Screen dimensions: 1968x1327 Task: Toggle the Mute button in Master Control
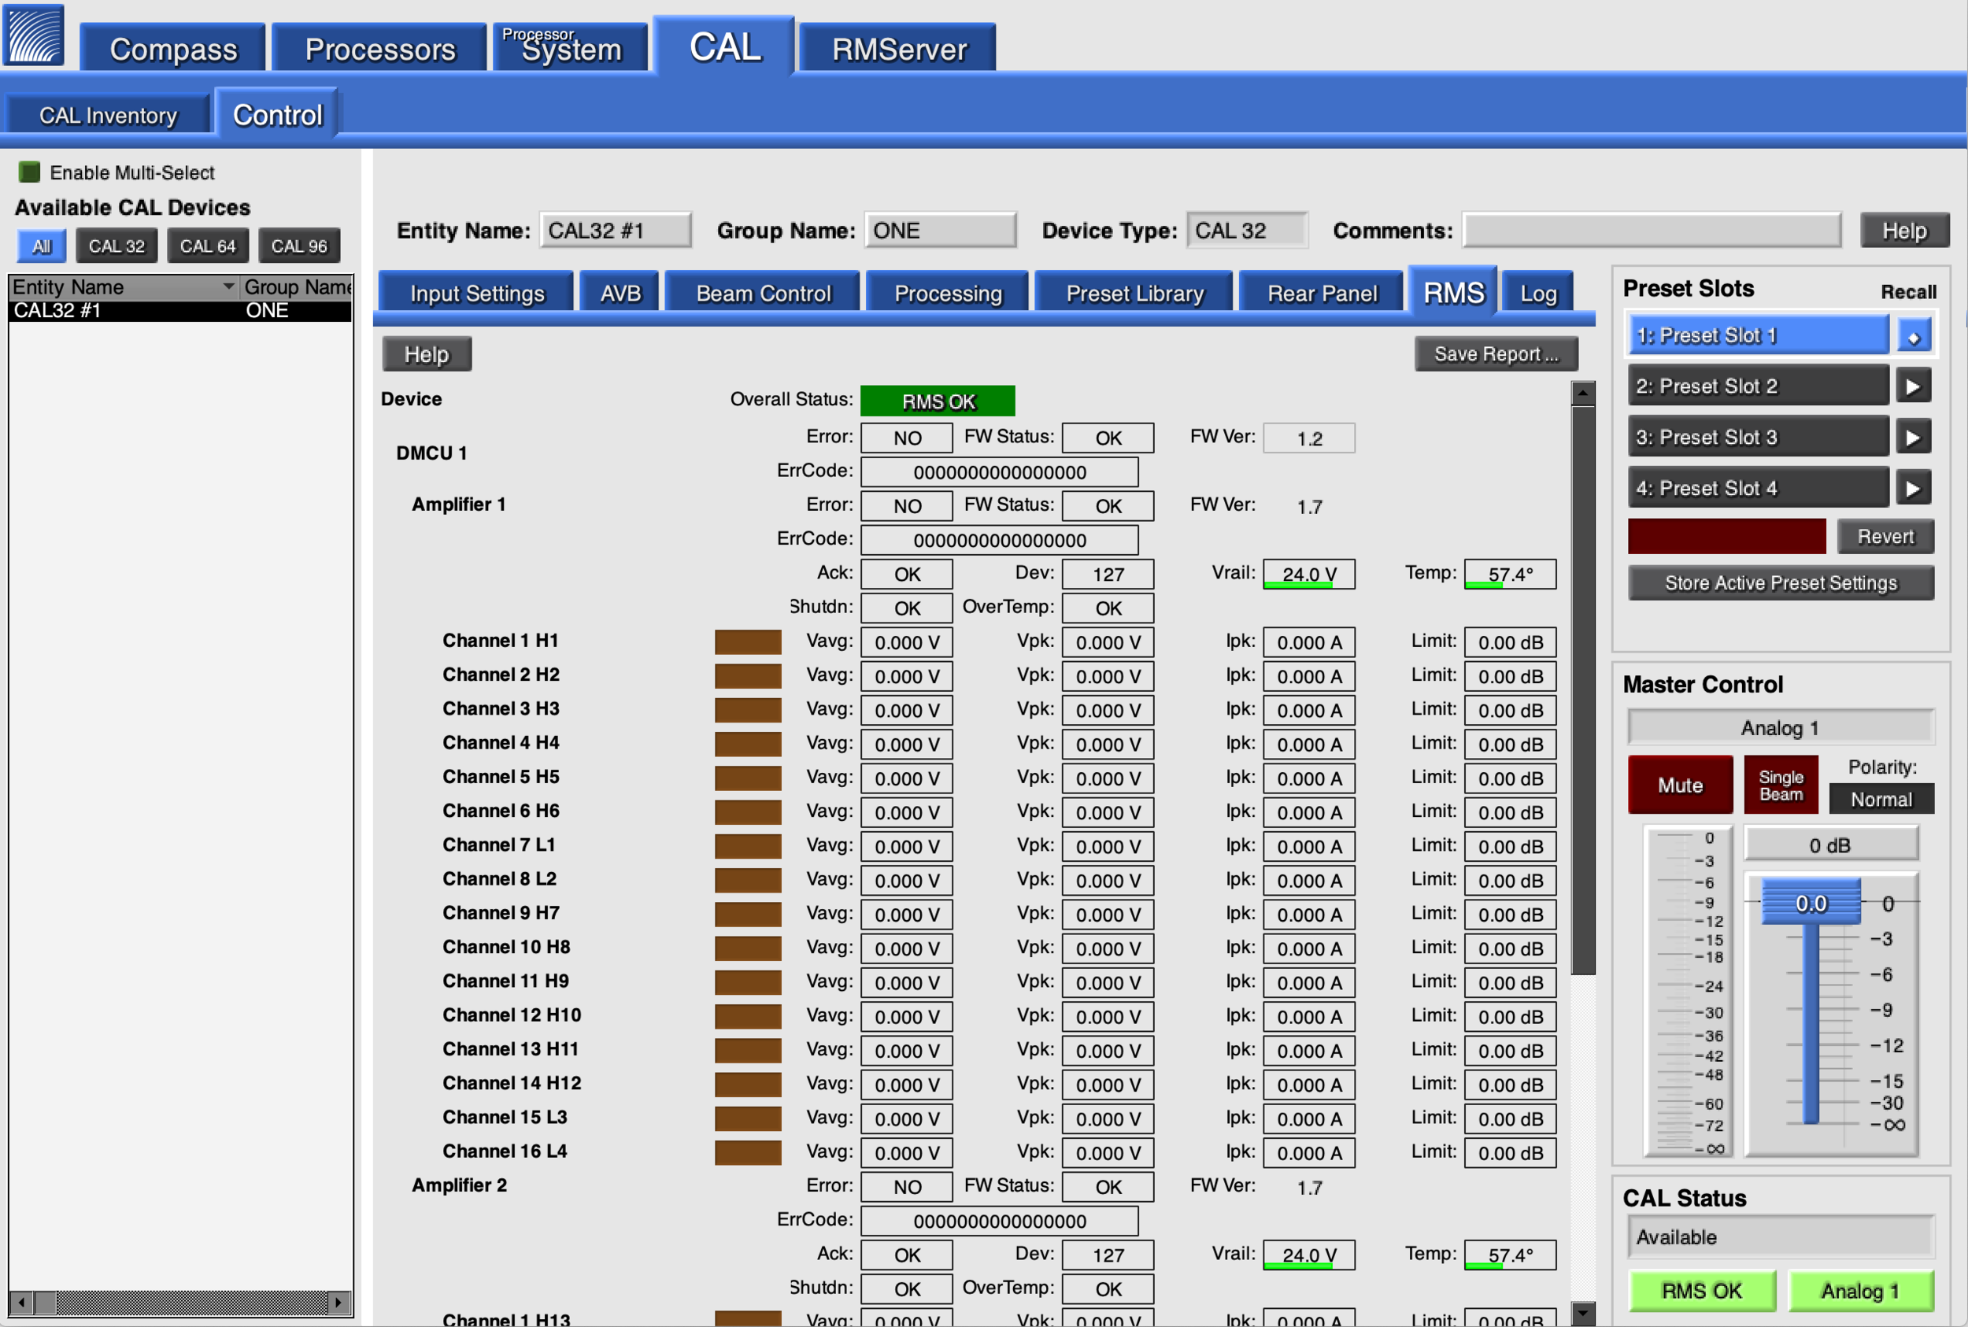click(1679, 785)
